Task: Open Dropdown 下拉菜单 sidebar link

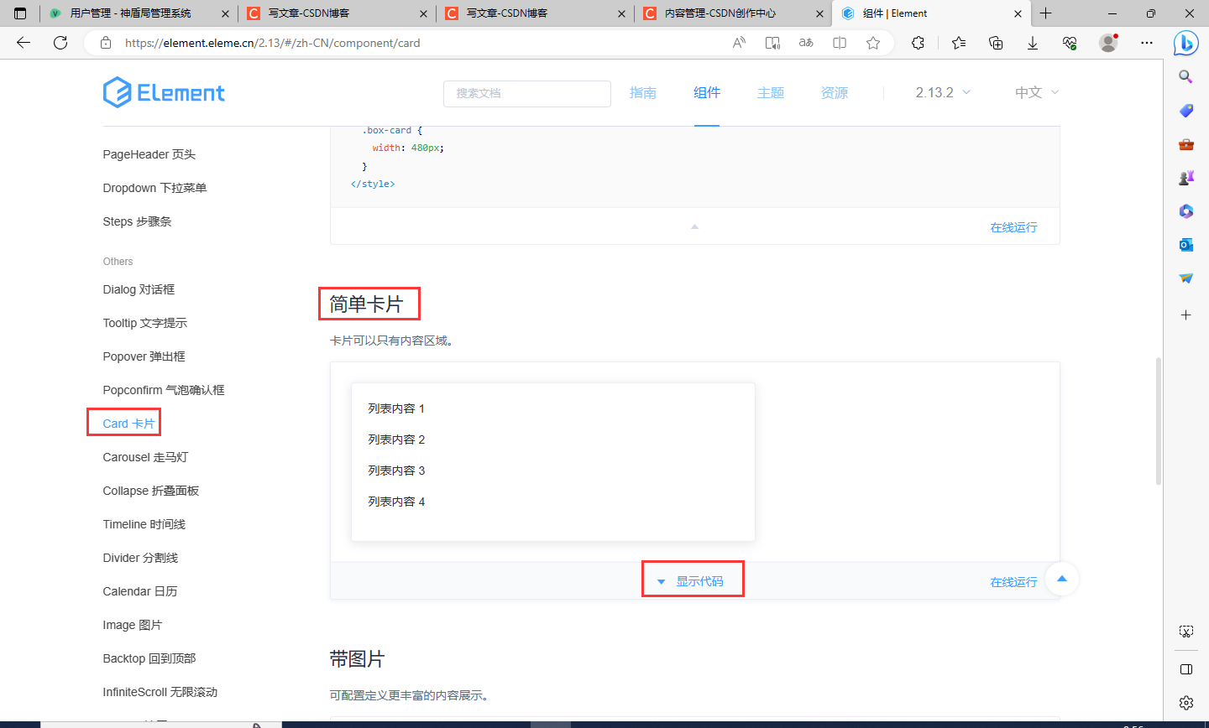Action: (x=154, y=188)
